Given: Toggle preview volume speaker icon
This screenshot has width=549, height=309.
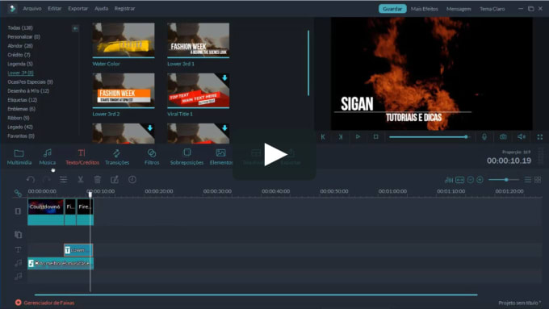Looking at the screenshot, I should point(522,137).
